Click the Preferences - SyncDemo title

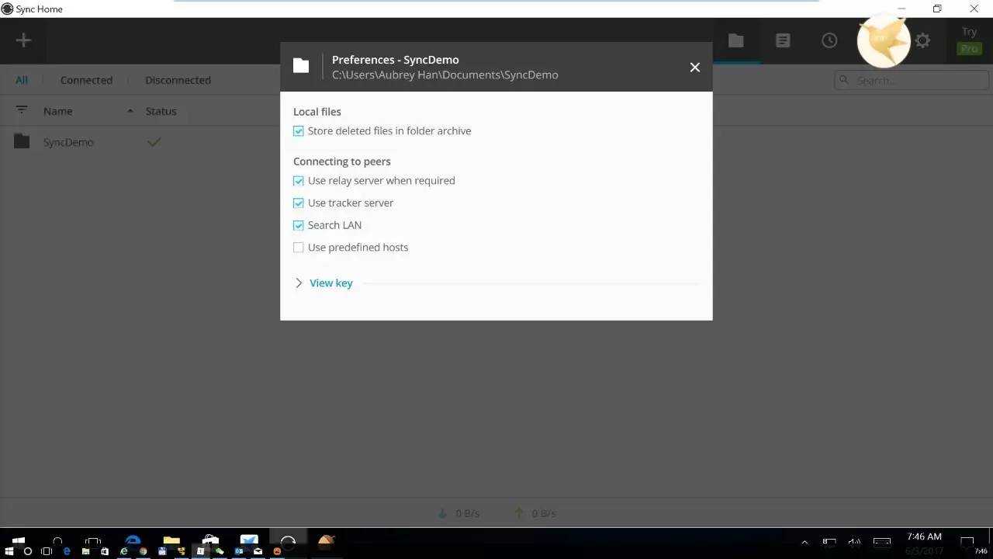click(396, 60)
